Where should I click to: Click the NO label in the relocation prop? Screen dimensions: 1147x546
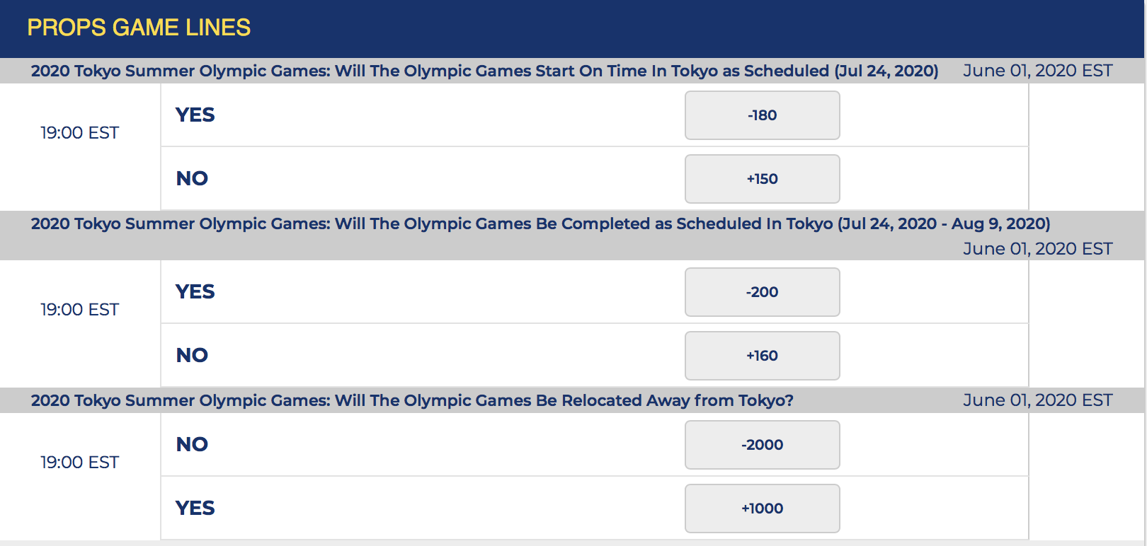(x=192, y=444)
